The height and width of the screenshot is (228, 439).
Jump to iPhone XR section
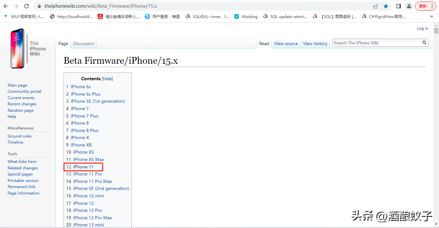pyautogui.click(x=79, y=145)
